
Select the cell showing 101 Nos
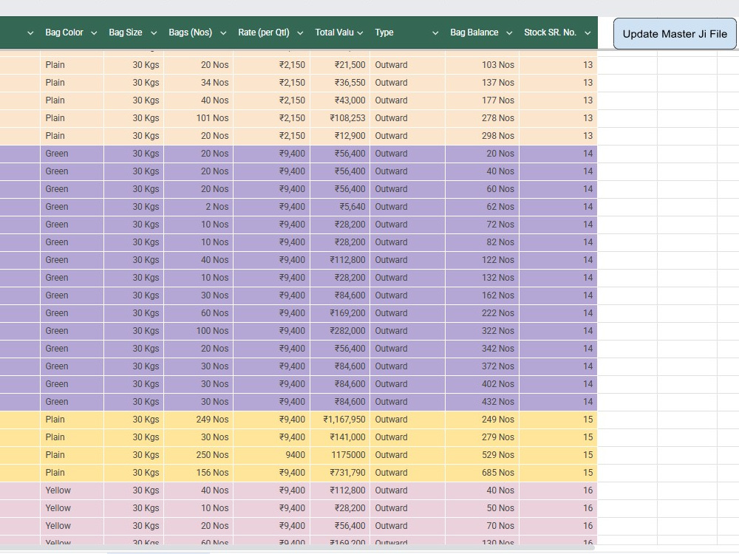click(x=198, y=118)
